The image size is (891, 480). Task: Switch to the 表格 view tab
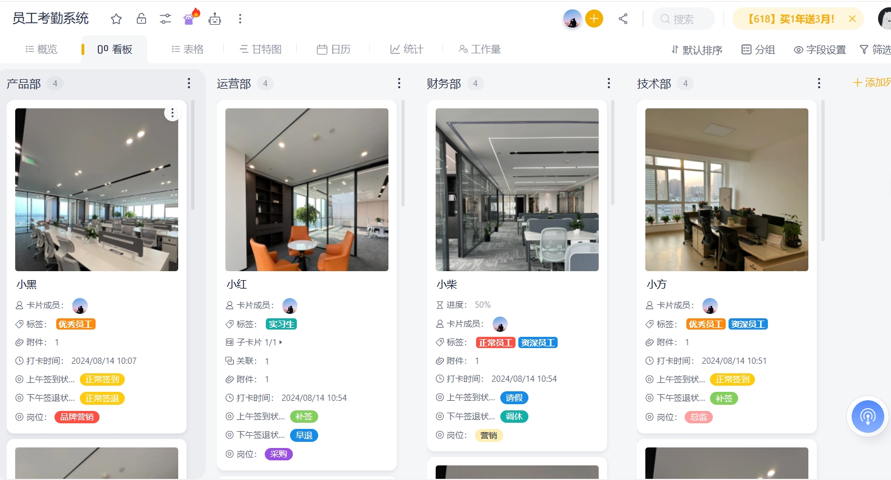[188, 49]
